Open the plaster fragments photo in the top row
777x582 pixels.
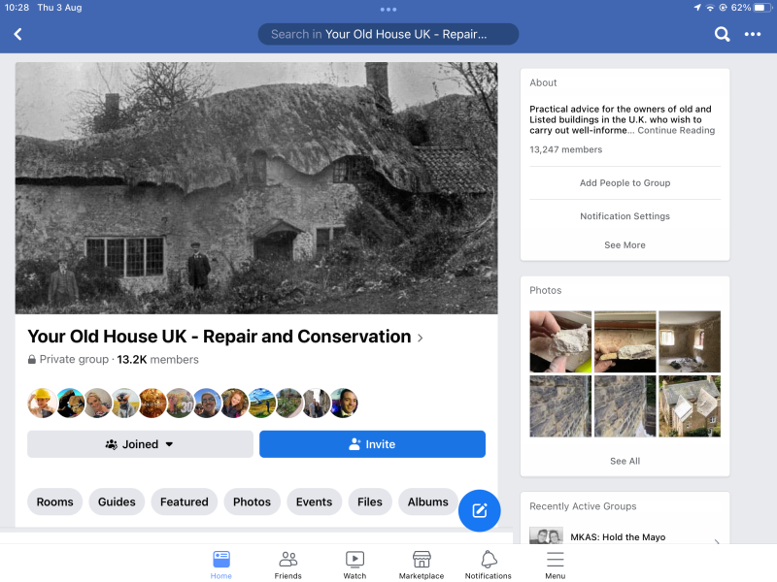click(x=625, y=341)
